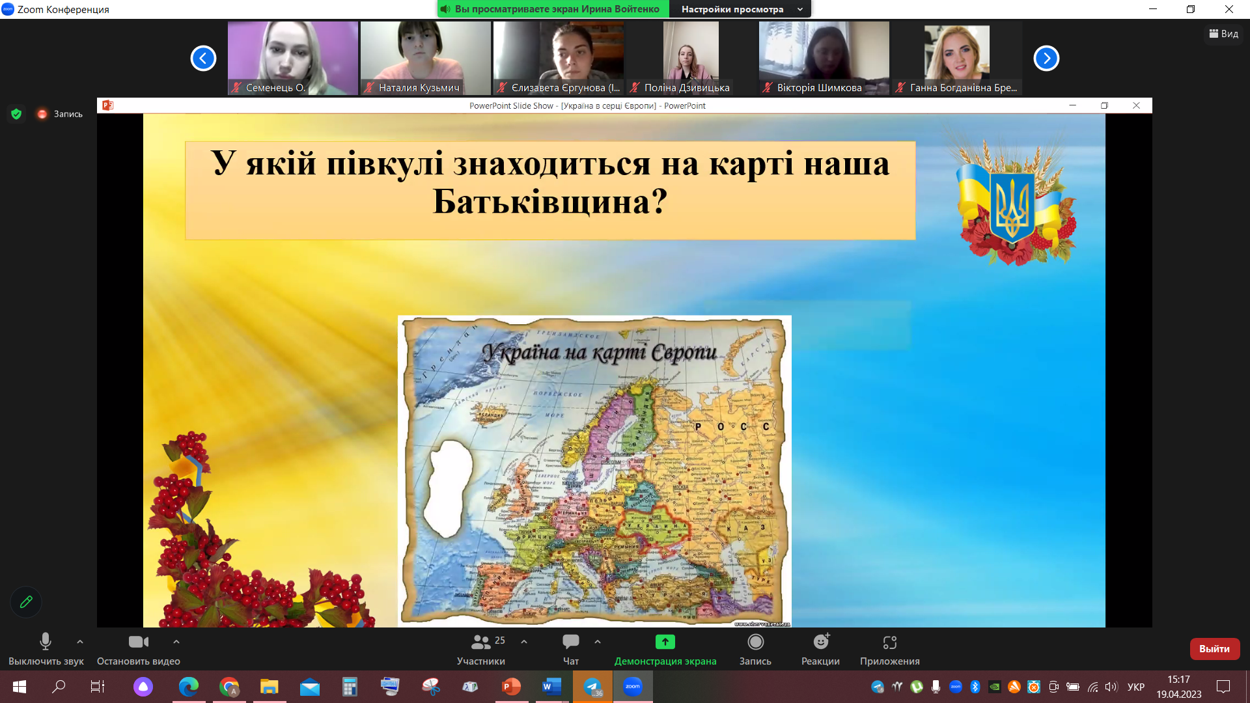
Task: Open Participants list with 25 members
Action: (481, 649)
